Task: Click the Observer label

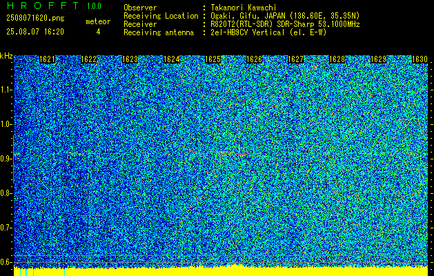Action: [x=140, y=8]
